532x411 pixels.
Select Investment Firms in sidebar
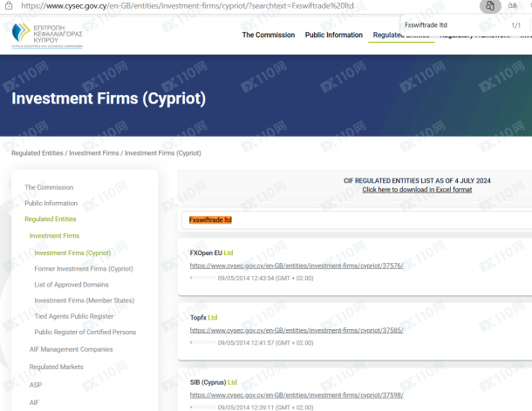54,236
